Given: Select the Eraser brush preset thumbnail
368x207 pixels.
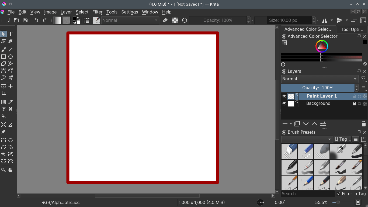Looking at the screenshot, I should (x=289, y=151).
